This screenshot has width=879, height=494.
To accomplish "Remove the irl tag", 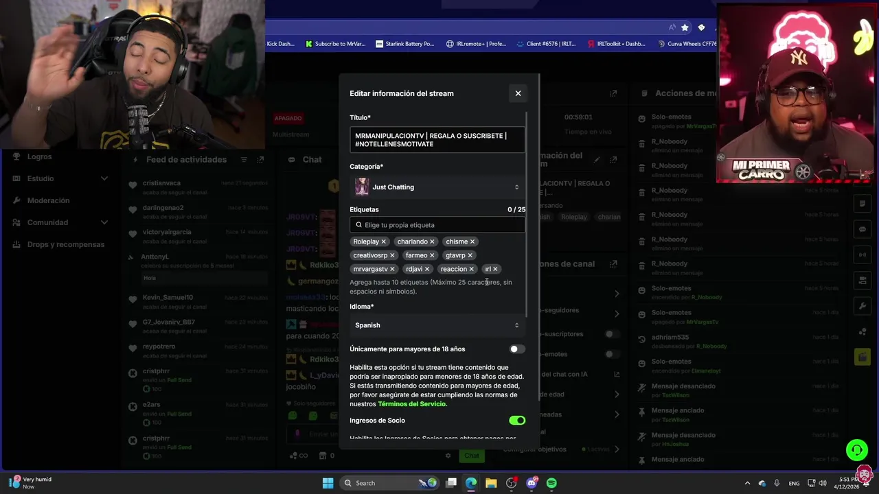I will point(495,269).
